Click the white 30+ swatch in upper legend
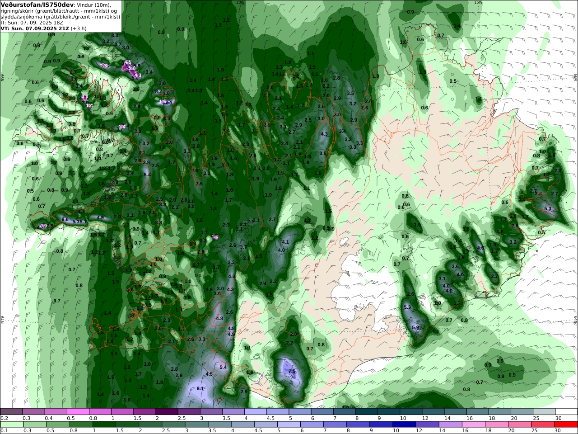 click(x=566, y=412)
